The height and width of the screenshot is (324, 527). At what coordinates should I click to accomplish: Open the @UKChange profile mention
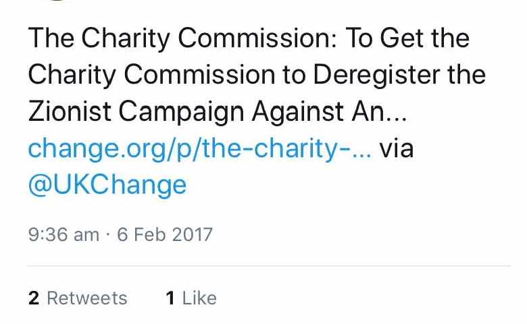tap(107, 186)
